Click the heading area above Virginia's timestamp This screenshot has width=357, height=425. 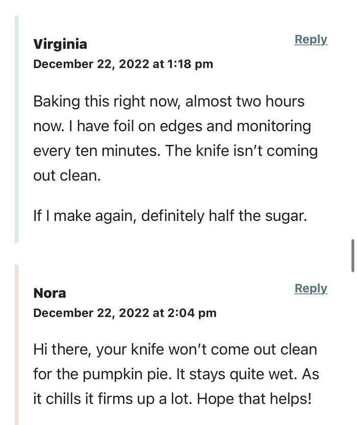(x=60, y=44)
